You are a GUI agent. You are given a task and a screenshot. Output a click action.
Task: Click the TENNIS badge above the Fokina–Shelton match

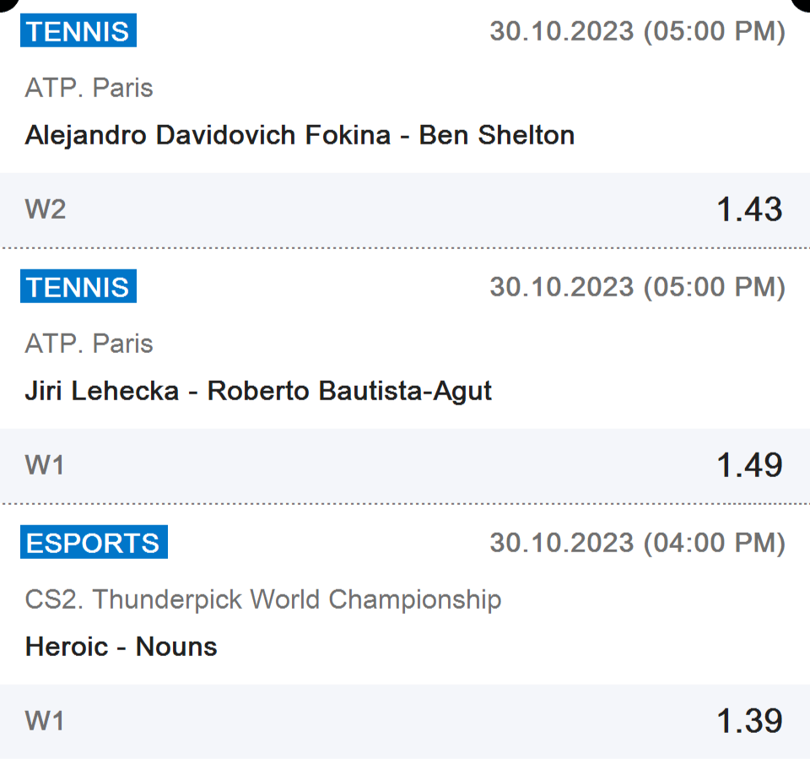coord(78,31)
